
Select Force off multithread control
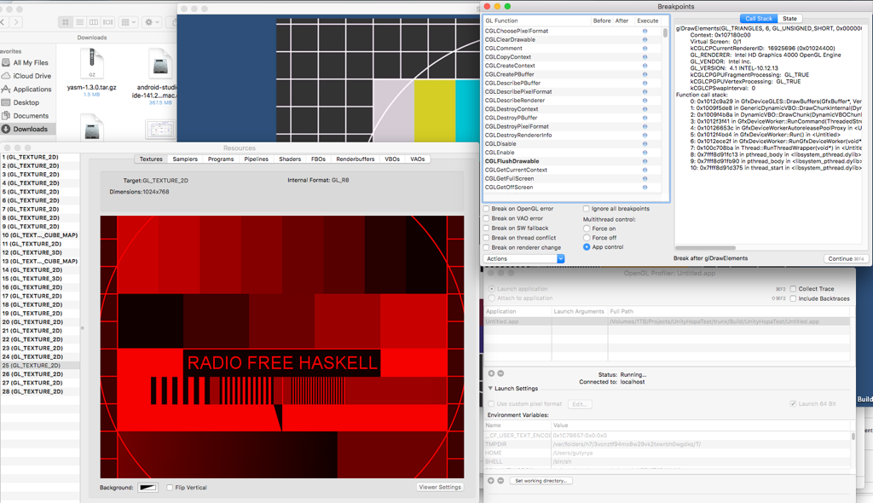[587, 238]
